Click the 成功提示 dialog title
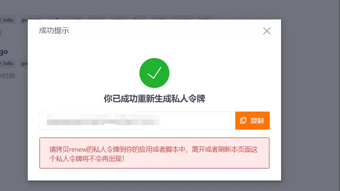Image resolution: width=340 pixels, height=191 pixels. pyautogui.click(x=54, y=30)
